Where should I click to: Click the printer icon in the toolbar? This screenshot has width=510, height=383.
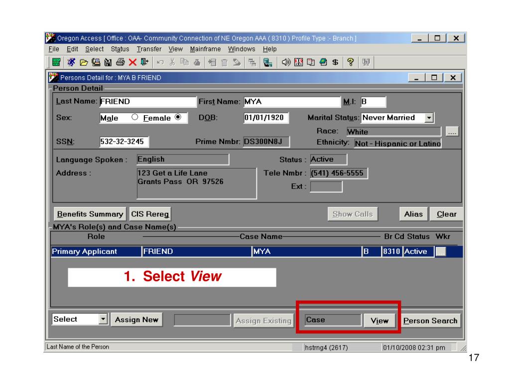pos(121,62)
